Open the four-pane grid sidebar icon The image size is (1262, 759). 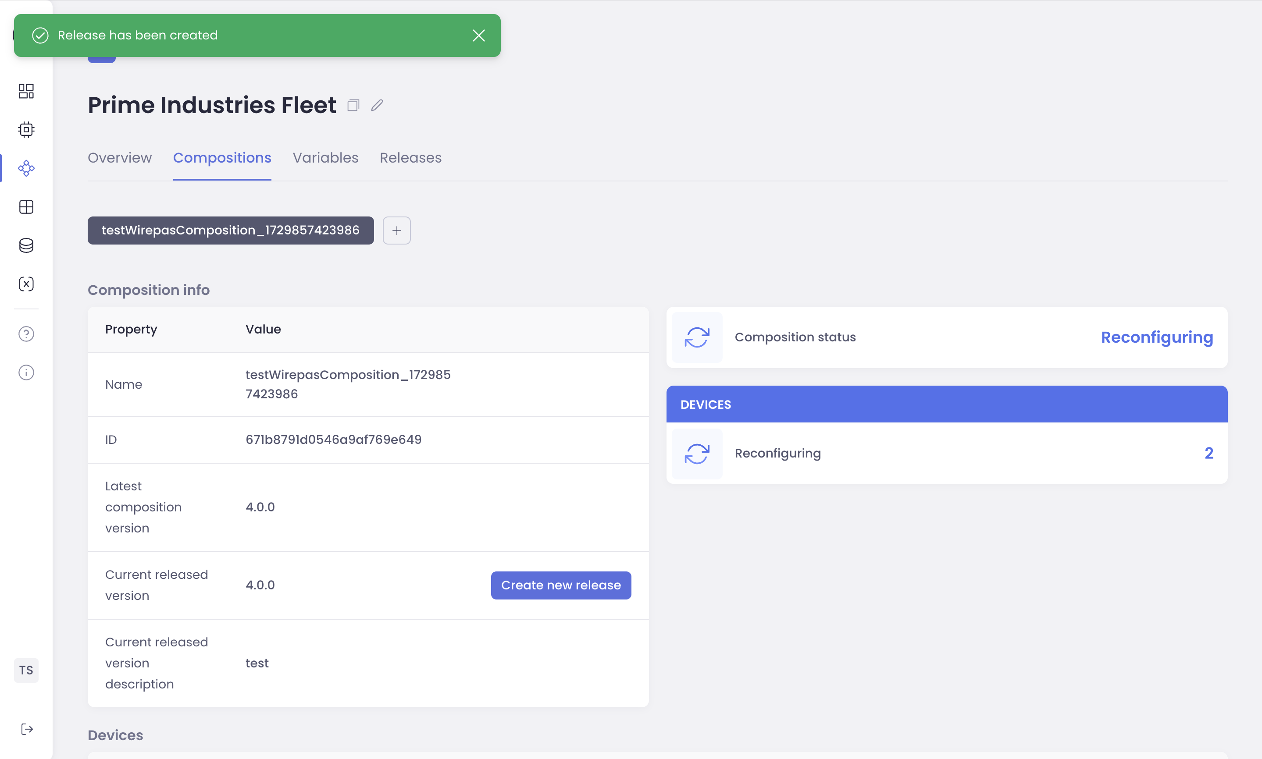26,207
